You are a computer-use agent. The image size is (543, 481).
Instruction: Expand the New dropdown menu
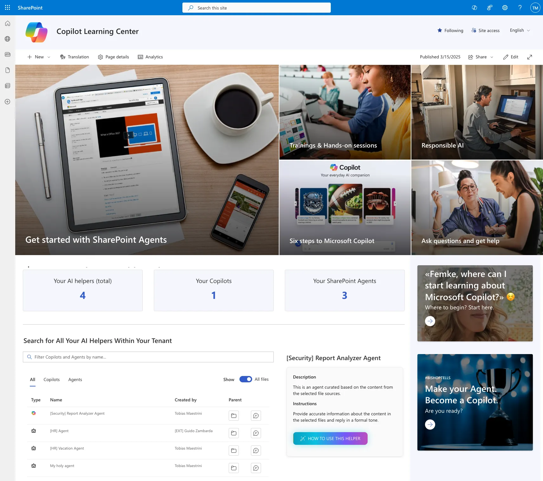click(39, 57)
